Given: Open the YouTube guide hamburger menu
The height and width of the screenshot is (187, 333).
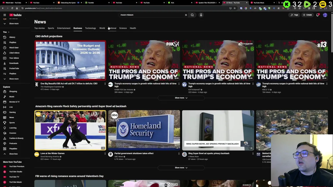Looking at the screenshot, I should point(4,15).
